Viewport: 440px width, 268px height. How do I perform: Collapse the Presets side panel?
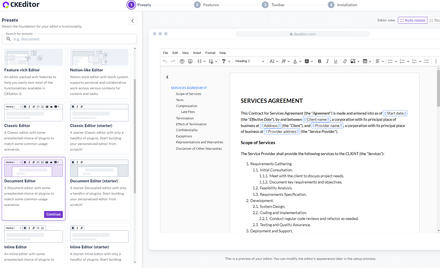(x=132, y=21)
